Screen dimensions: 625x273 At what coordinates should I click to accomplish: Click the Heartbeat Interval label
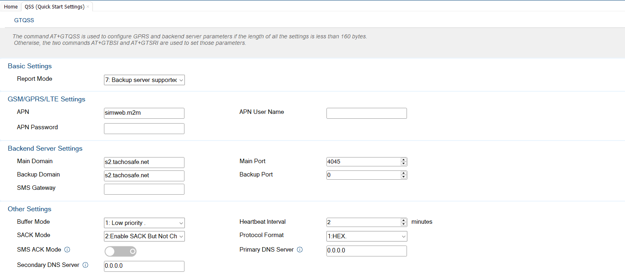click(263, 222)
